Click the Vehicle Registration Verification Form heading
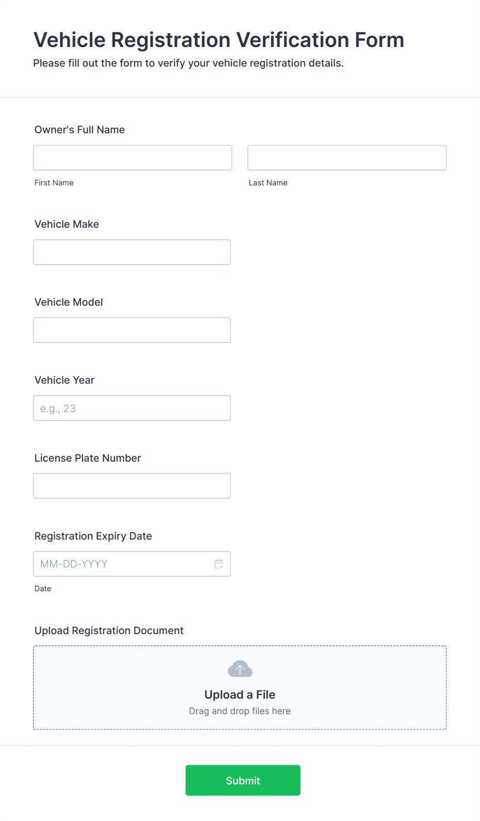 pos(219,40)
